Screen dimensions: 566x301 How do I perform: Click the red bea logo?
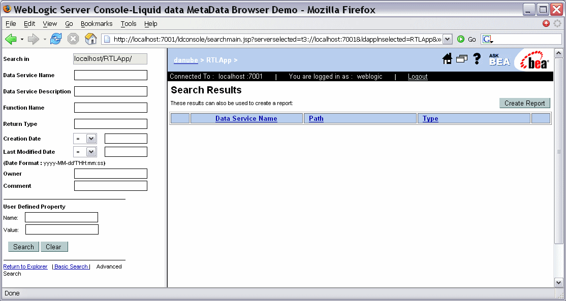pos(534,60)
